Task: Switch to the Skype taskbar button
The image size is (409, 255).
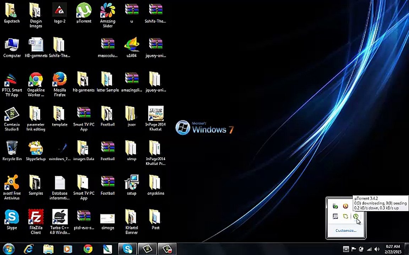Action: coord(127,249)
